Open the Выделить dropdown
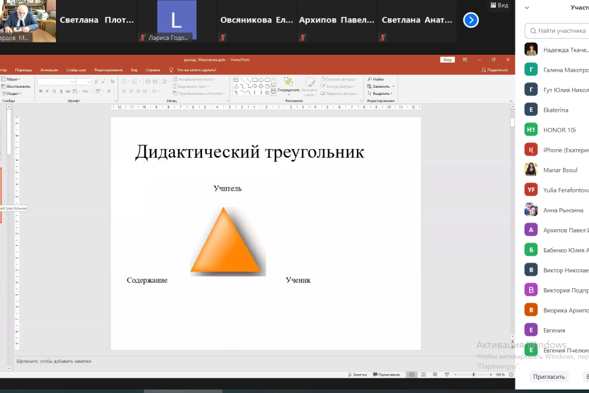The image size is (589, 393). pos(381,93)
